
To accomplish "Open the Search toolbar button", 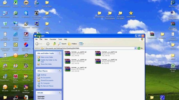I will point(62,44).
